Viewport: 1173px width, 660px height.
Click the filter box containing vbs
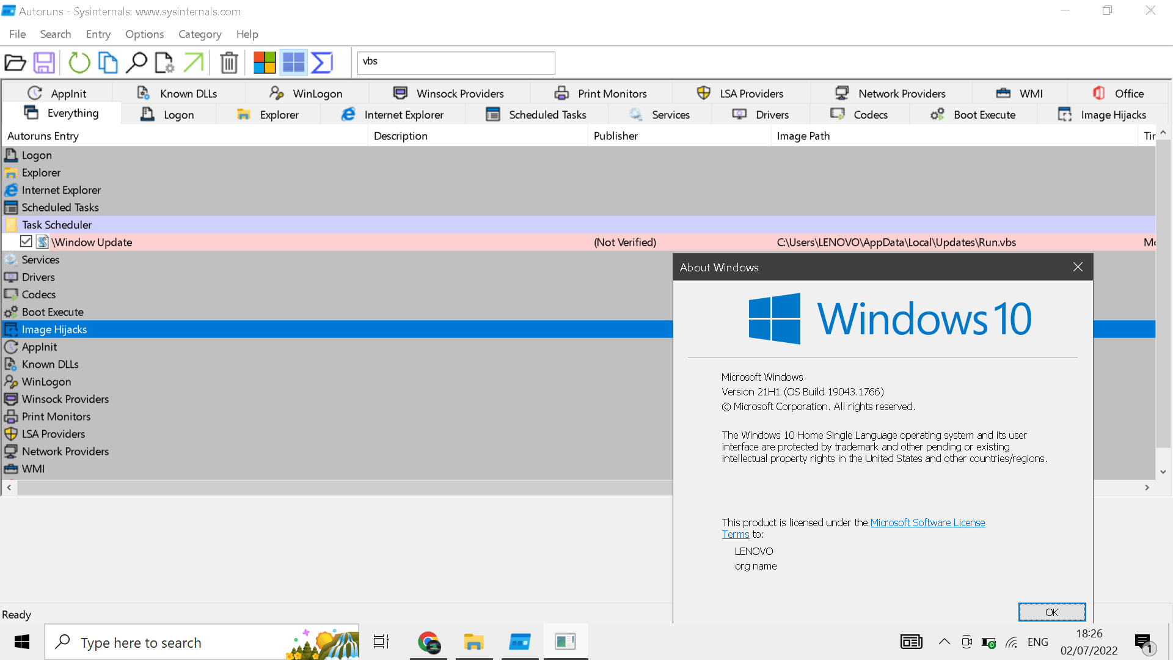[456, 62]
